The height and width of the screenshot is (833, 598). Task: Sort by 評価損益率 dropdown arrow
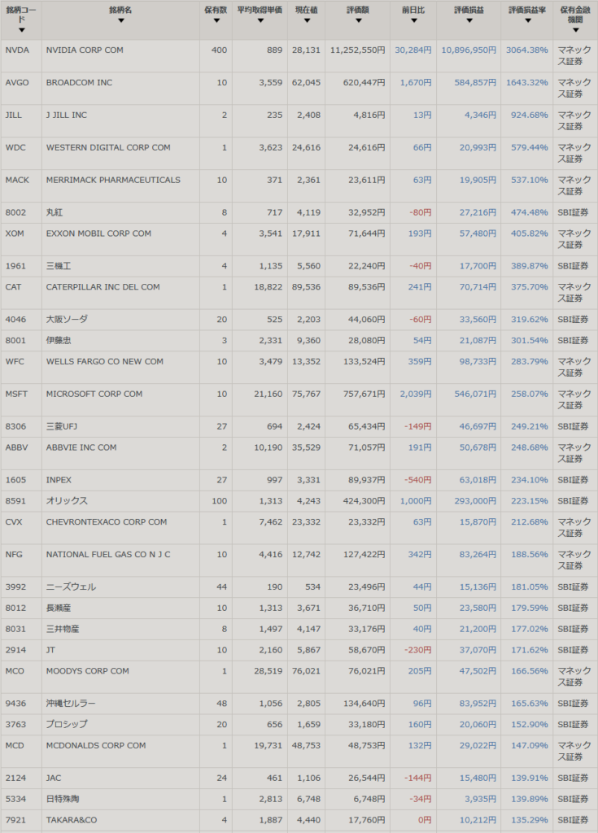pos(526,20)
